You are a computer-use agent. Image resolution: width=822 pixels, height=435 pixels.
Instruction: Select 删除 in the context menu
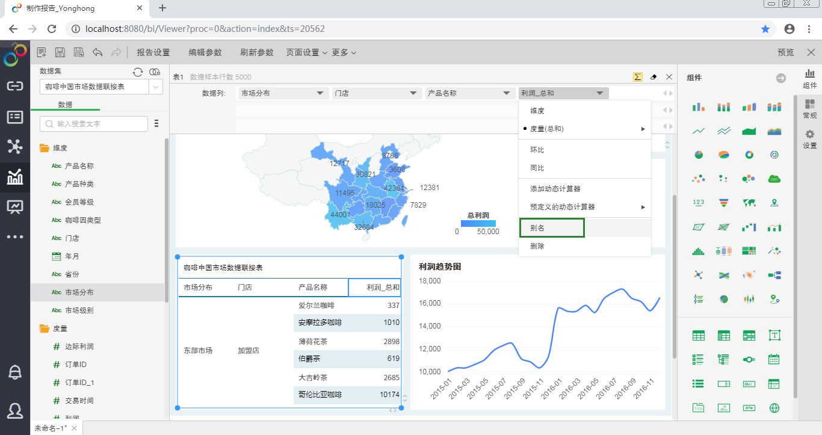tap(537, 246)
